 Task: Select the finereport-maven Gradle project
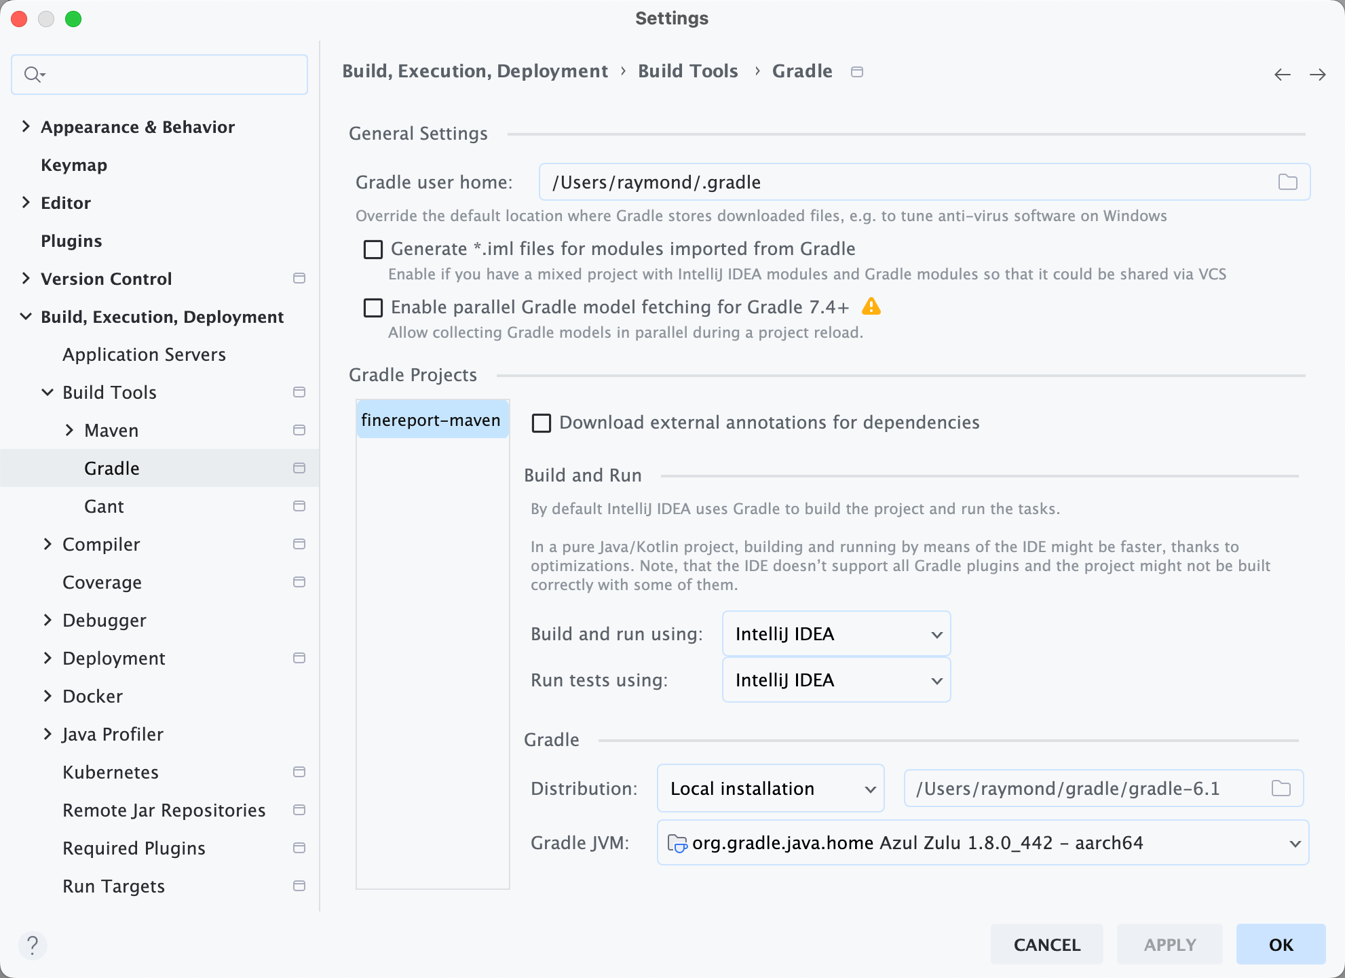(432, 420)
